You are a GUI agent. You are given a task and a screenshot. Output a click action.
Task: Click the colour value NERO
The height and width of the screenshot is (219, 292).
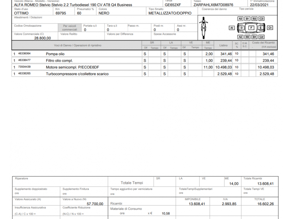coord(104,13)
